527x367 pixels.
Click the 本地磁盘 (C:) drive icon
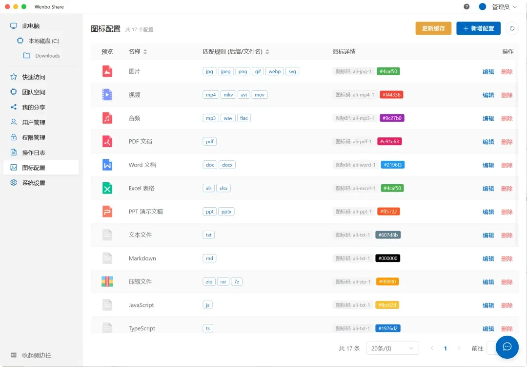20,41
